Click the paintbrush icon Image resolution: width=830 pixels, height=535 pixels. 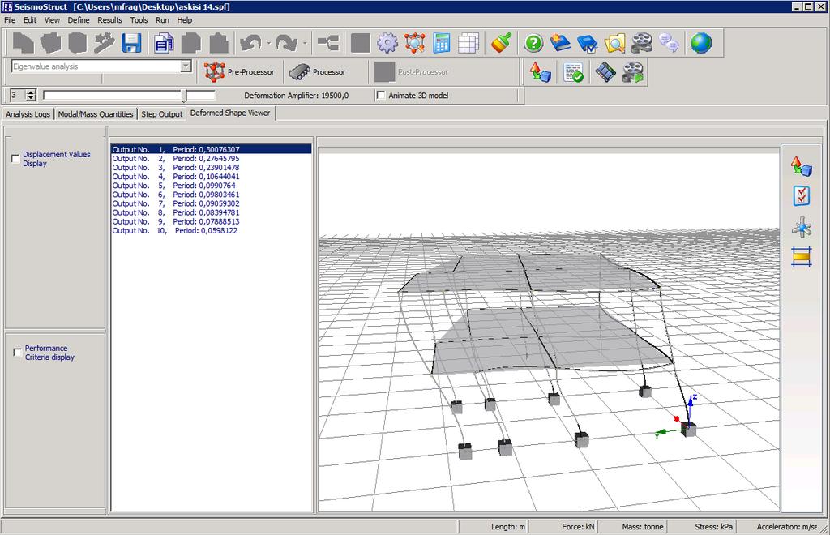[x=501, y=43]
